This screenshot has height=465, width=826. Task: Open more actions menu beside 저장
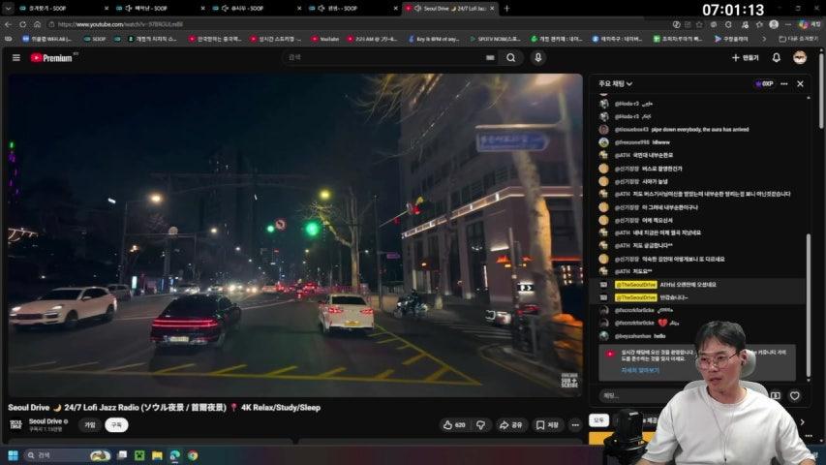575,424
